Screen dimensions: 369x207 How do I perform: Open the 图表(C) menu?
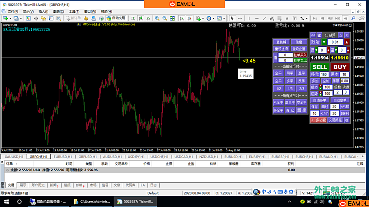pyautogui.click(x=58, y=12)
